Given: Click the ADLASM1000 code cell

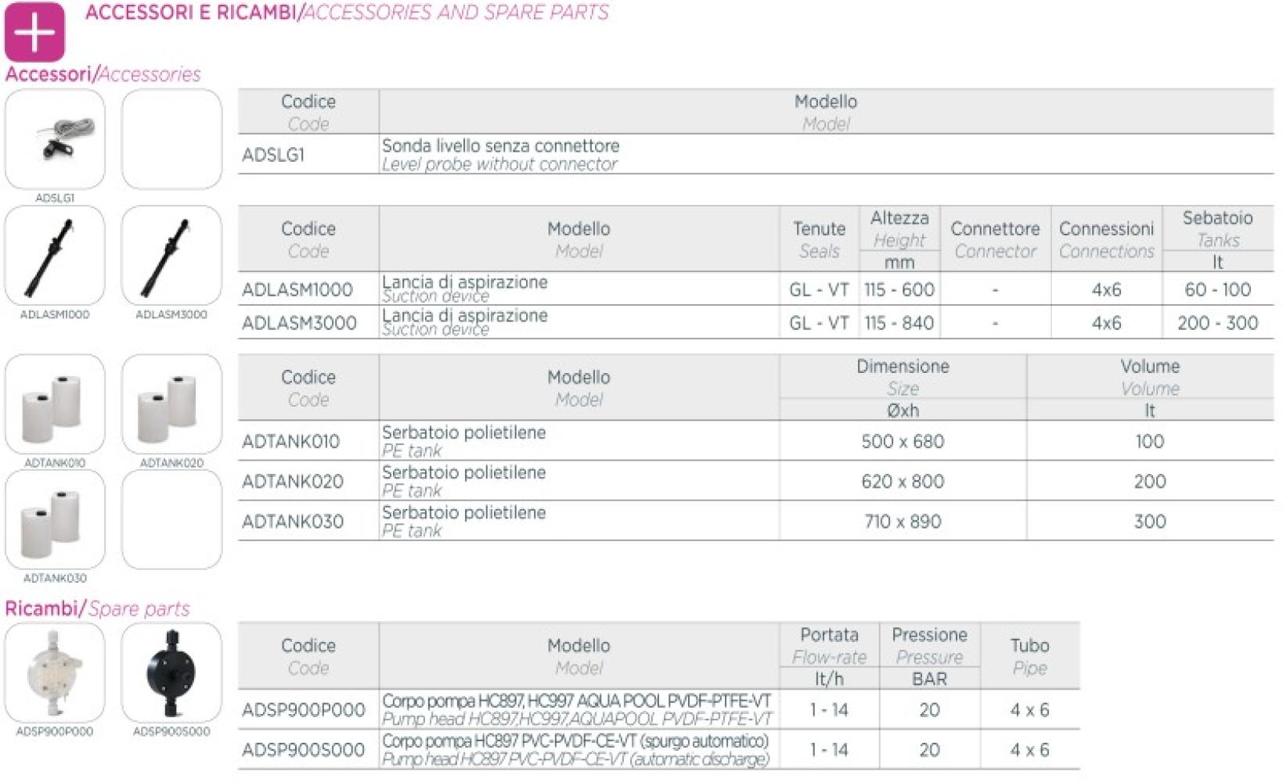Looking at the screenshot, I should (x=297, y=289).
